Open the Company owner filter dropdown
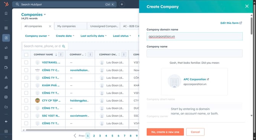This screenshot has height=140, width=256. pyautogui.click(x=37, y=36)
